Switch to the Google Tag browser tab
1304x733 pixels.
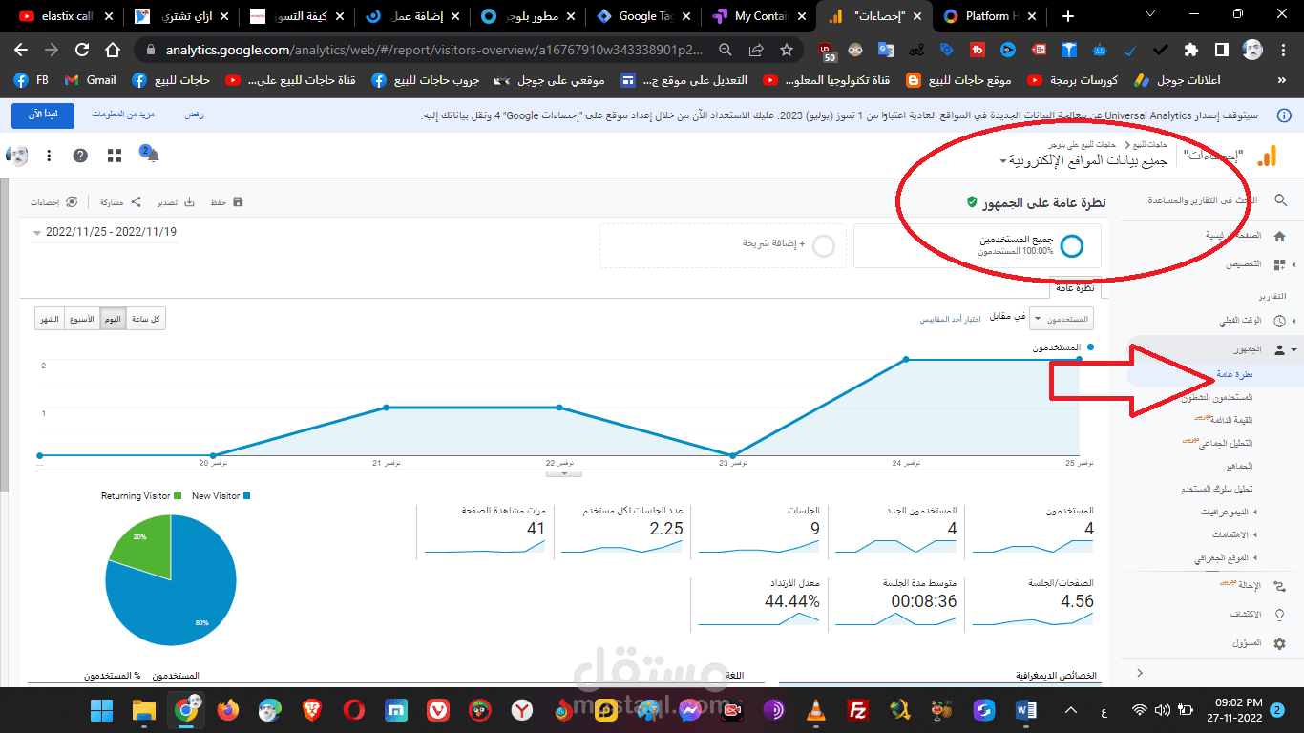pos(642,16)
